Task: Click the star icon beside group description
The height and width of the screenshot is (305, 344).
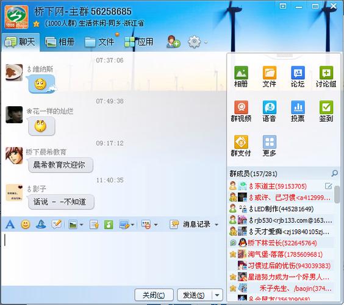Action: click(37, 23)
